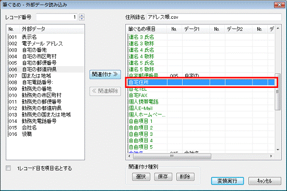Click the 住所録名 field showing アドレス帳.csv
287x191 pixels.
(214, 17)
